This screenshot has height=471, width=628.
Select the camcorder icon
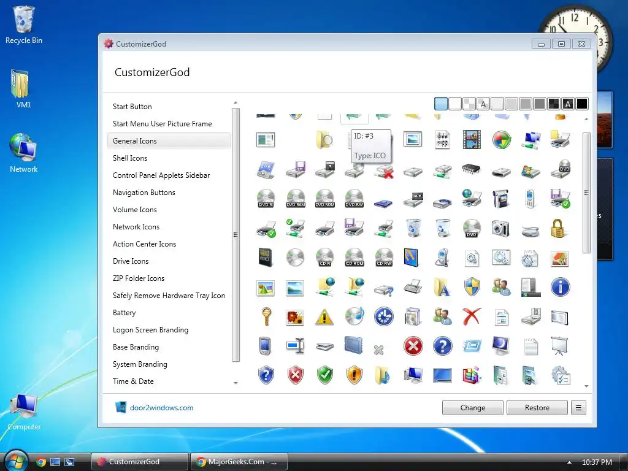click(500, 198)
